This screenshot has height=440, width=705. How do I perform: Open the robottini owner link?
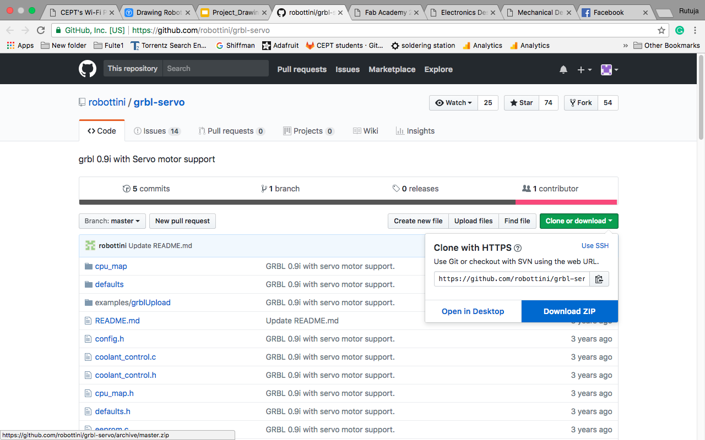(107, 102)
